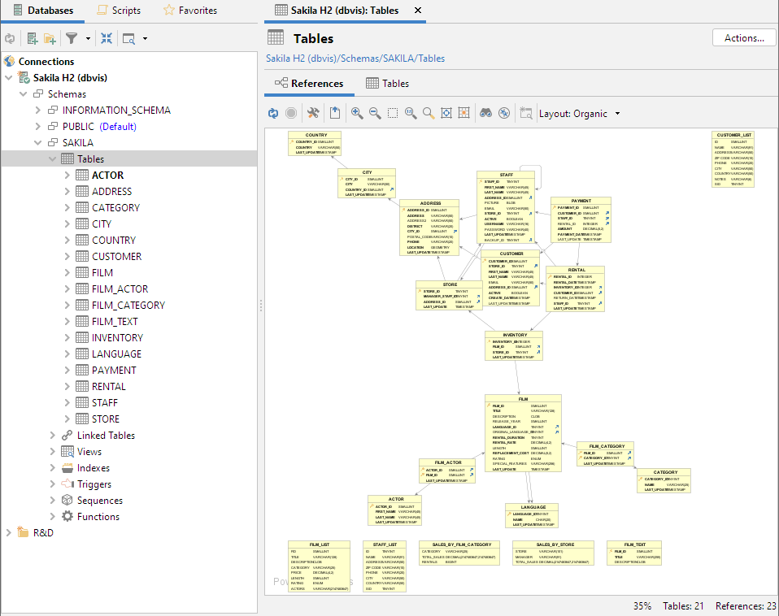Toggle the interactive zoom tool
The width and height of the screenshot is (779, 616).
click(x=409, y=113)
